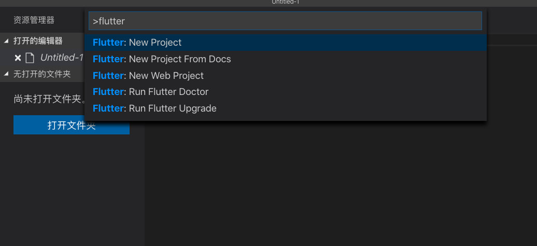Click the 尚未打开文件夹 message text
The width and height of the screenshot is (537, 246).
point(49,99)
